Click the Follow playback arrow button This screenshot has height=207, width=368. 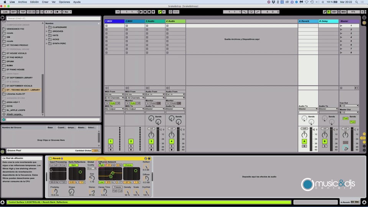coord(118,12)
